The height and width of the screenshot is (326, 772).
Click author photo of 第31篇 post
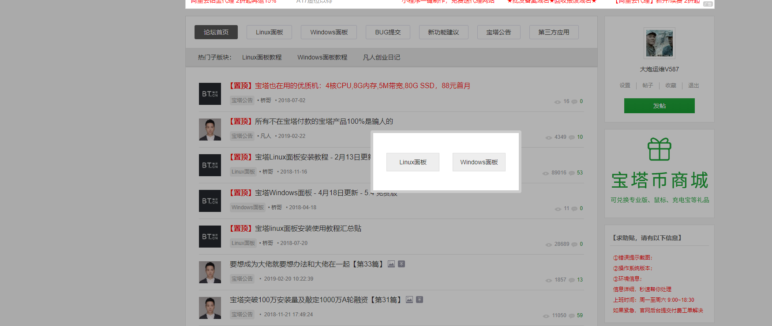click(210, 308)
